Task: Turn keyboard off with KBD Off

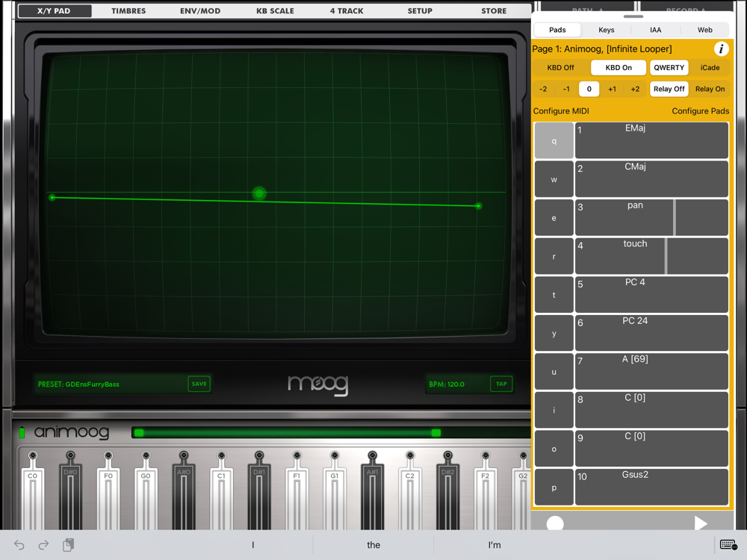Action: click(x=560, y=68)
